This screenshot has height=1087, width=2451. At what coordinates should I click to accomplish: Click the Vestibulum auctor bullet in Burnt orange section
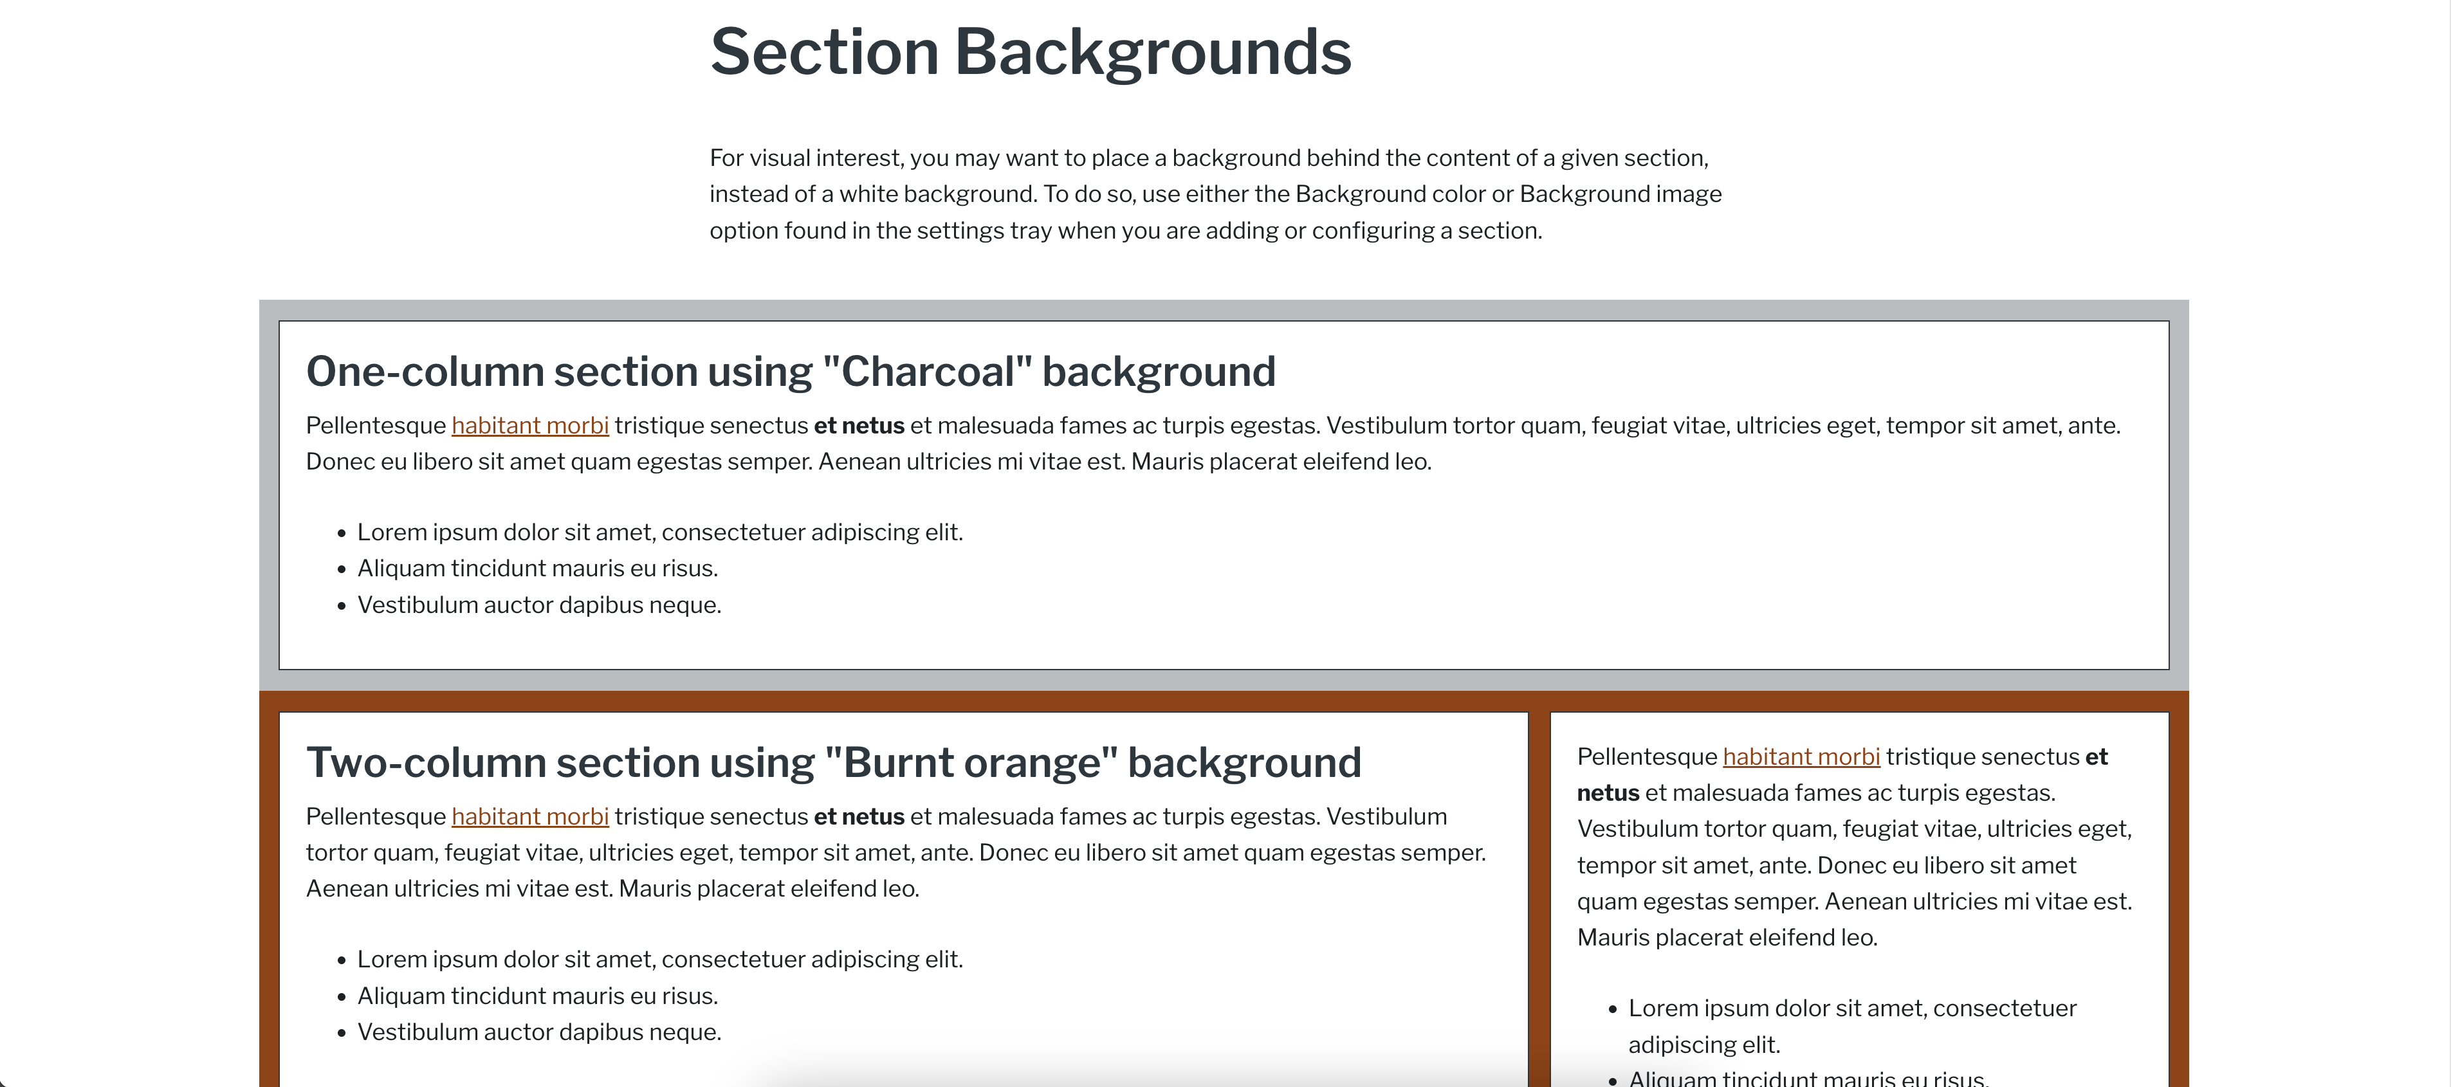pyautogui.click(x=540, y=1031)
